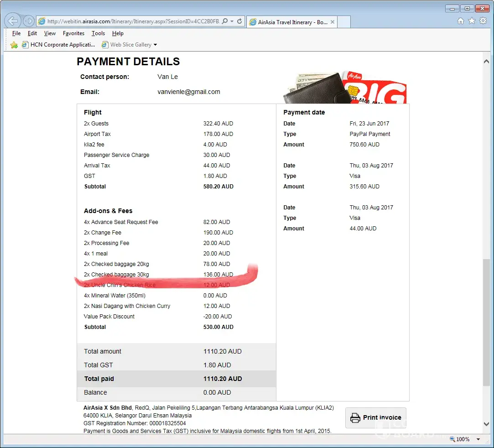Screen dimensions: 494x448
Task: Open the View menu
Action: 50,33
